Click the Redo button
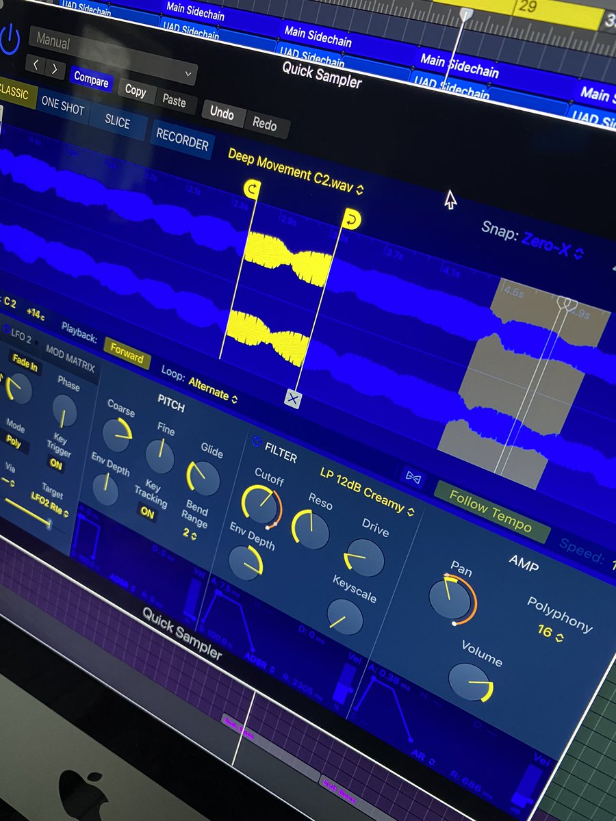The height and width of the screenshot is (821, 616). [265, 124]
